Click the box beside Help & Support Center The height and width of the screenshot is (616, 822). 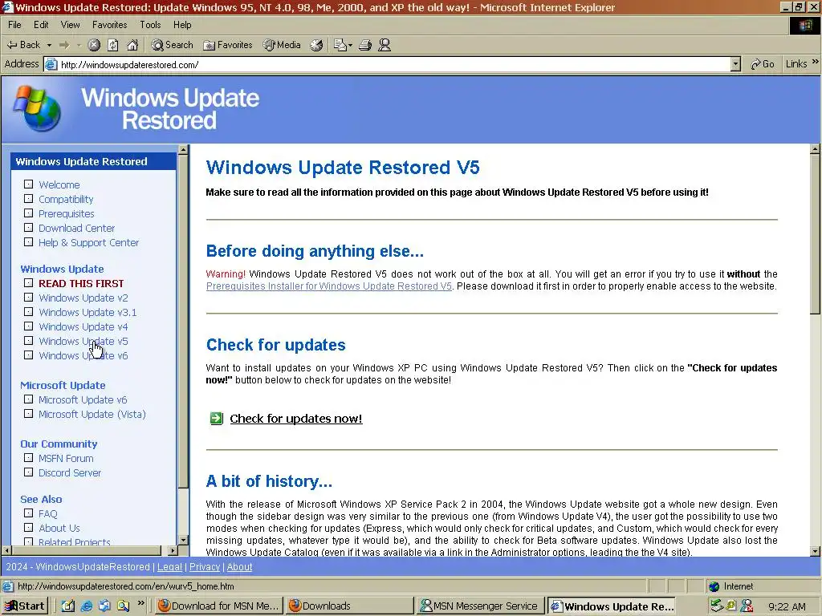[28, 242]
